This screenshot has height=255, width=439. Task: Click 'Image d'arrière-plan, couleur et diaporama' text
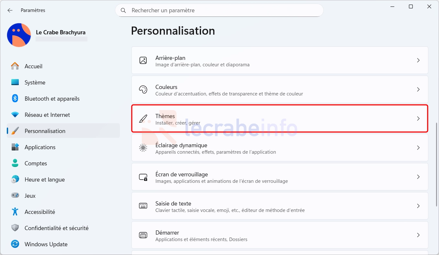202,65
